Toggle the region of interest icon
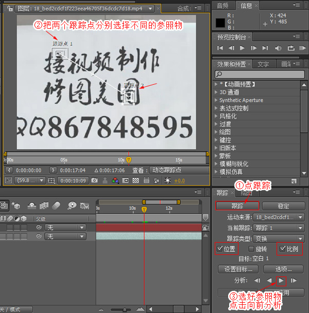 tap(125, 180)
